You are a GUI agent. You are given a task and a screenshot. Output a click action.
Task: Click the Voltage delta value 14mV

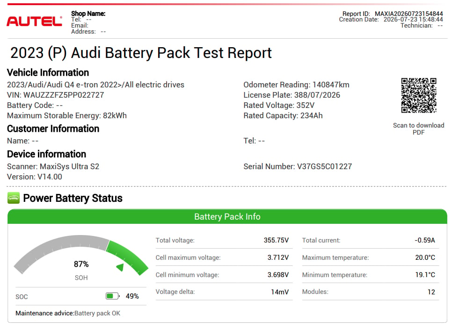click(280, 292)
